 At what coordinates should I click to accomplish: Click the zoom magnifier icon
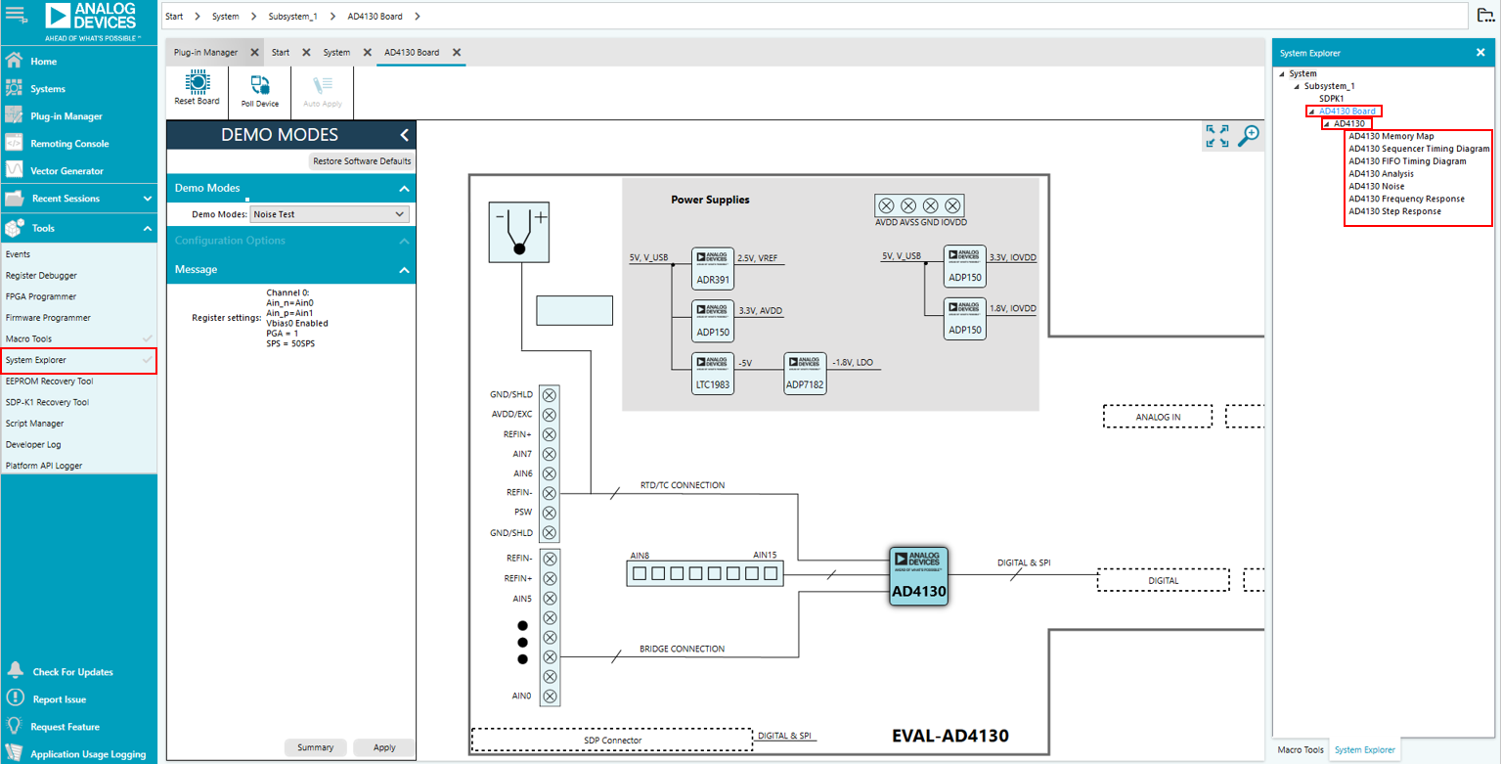pos(1249,136)
